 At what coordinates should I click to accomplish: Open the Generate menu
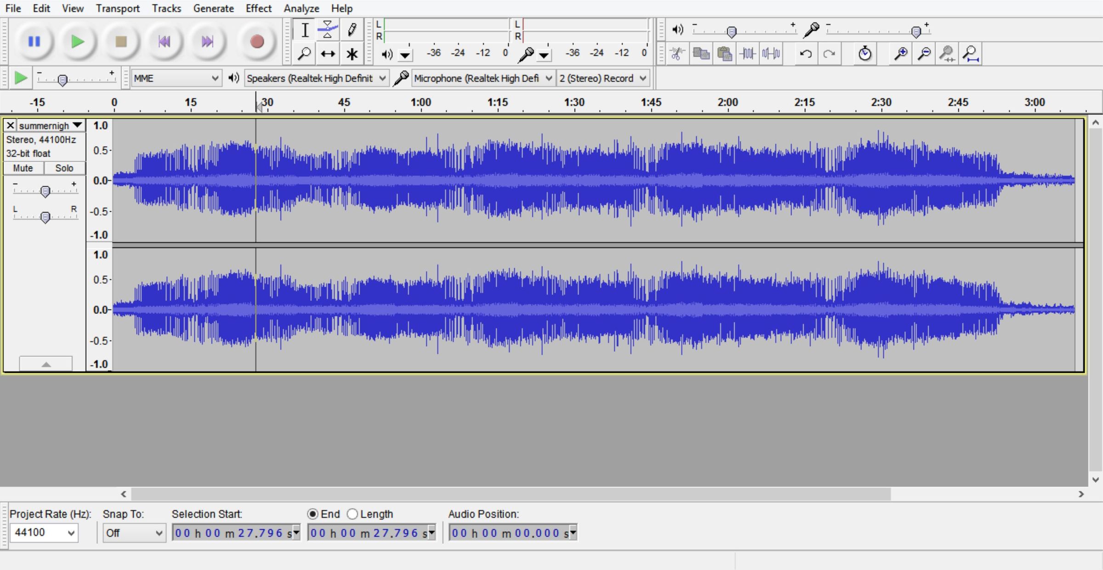(213, 8)
